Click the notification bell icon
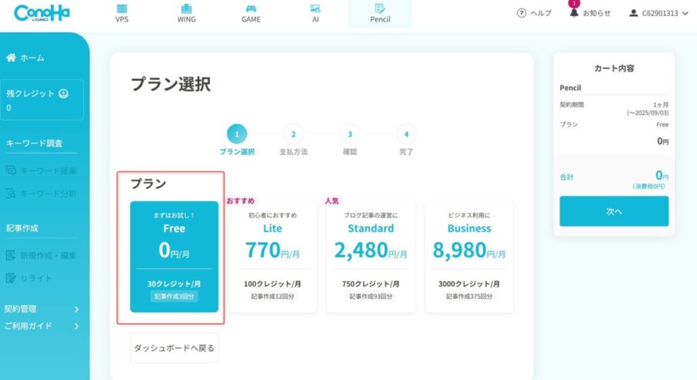The image size is (697, 380). [574, 12]
